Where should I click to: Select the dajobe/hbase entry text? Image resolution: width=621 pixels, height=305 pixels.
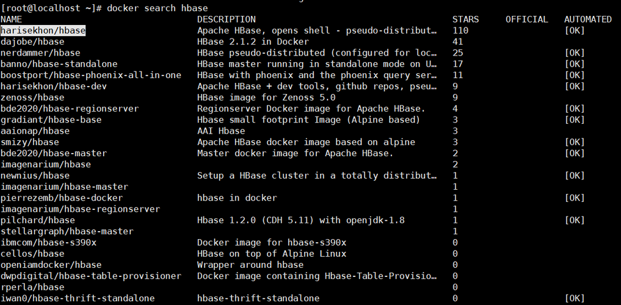point(32,41)
